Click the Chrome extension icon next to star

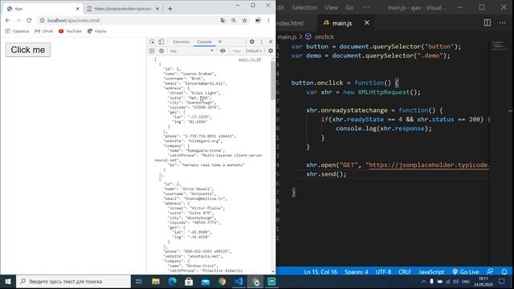[x=258, y=20]
